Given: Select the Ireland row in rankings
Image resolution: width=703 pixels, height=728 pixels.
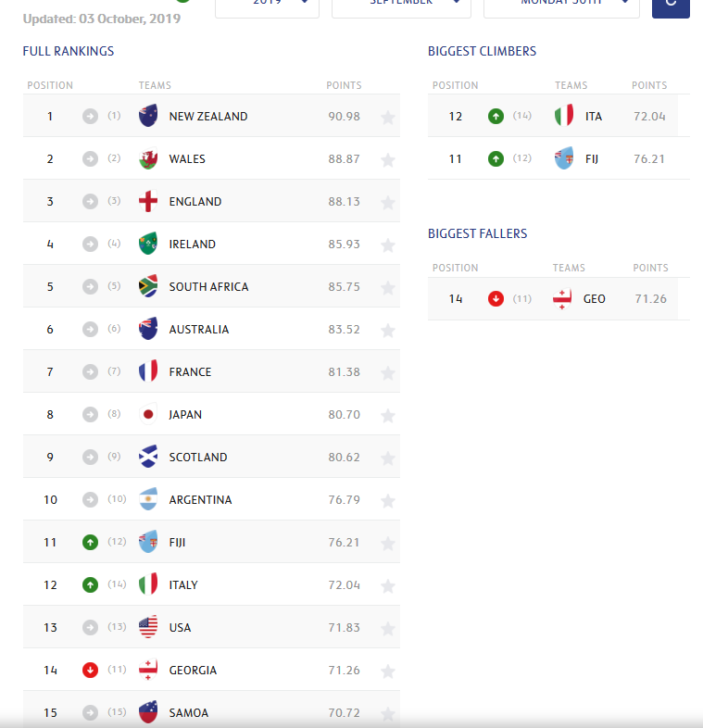Looking at the screenshot, I should click(x=211, y=244).
